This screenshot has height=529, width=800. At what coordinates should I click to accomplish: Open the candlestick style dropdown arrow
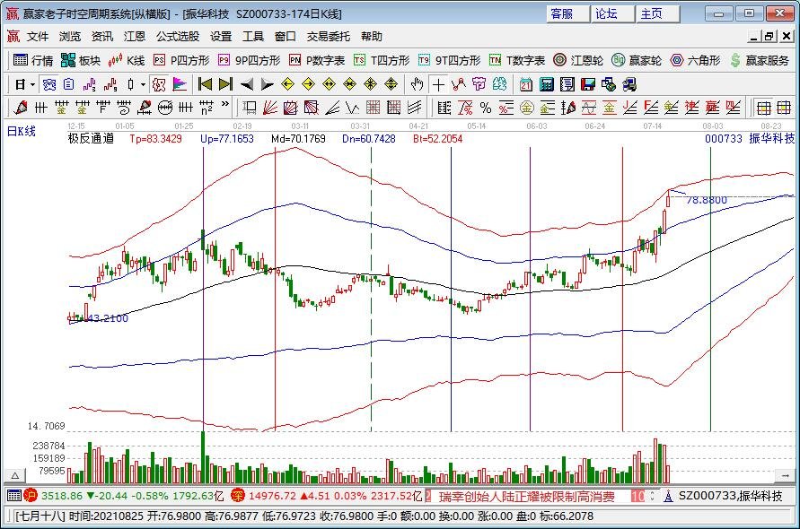pyautogui.click(x=143, y=84)
